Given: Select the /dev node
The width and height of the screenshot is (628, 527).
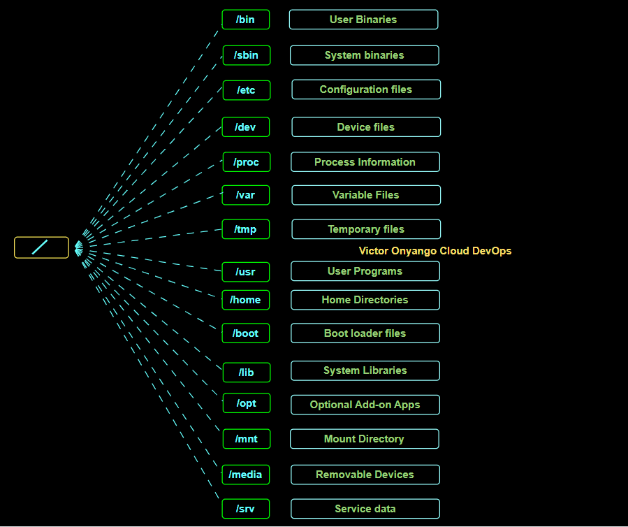Looking at the screenshot, I should [246, 127].
